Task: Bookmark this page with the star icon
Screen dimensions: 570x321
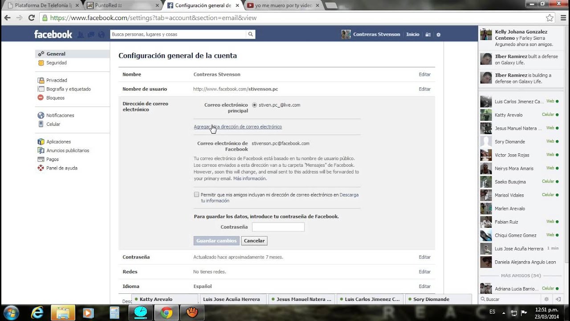Action: (550, 18)
